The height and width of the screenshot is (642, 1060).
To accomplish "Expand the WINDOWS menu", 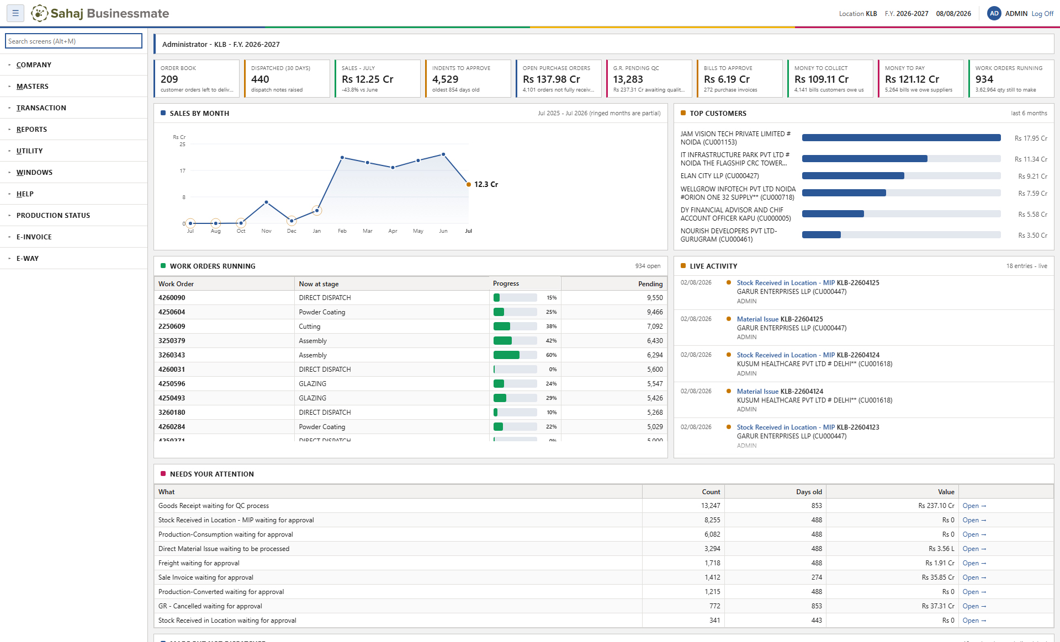I will point(73,172).
